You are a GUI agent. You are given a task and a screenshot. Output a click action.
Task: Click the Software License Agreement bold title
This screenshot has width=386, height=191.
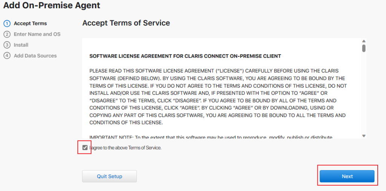(x=185, y=56)
